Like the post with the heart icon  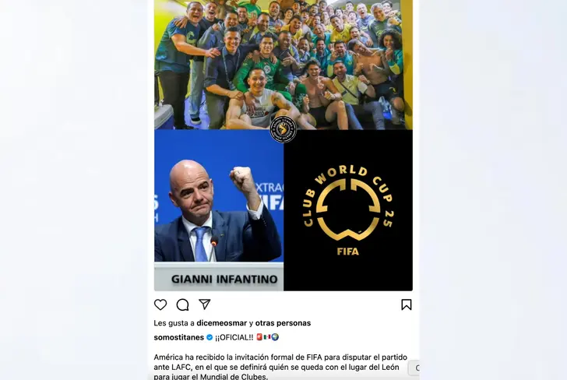point(160,304)
